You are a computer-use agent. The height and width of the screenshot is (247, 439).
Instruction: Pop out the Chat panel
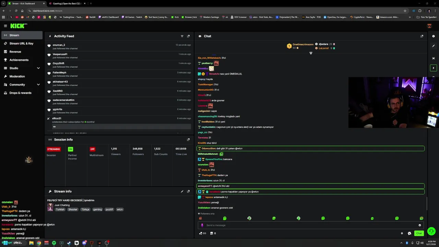pyautogui.click(x=422, y=36)
